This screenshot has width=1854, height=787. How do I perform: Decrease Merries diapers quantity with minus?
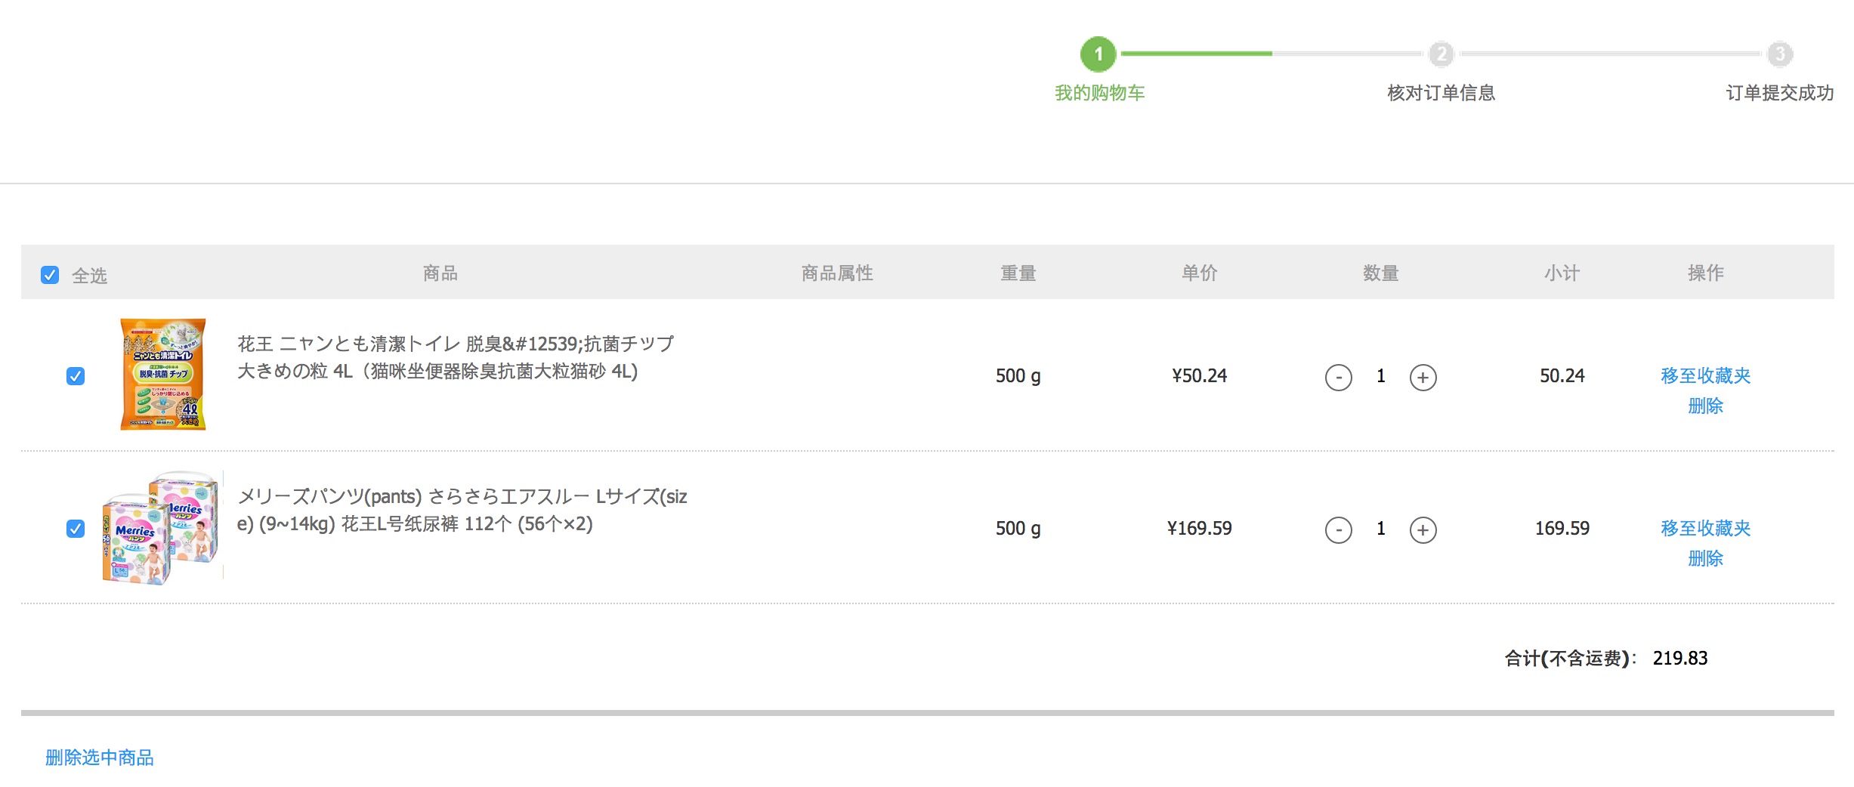pyautogui.click(x=1338, y=529)
